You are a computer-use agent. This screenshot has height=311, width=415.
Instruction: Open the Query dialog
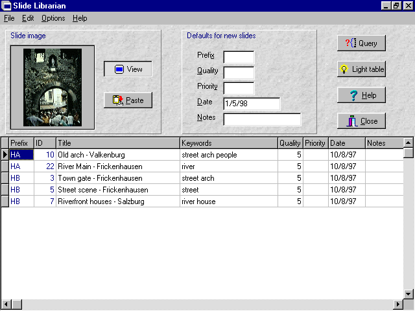pyautogui.click(x=361, y=43)
